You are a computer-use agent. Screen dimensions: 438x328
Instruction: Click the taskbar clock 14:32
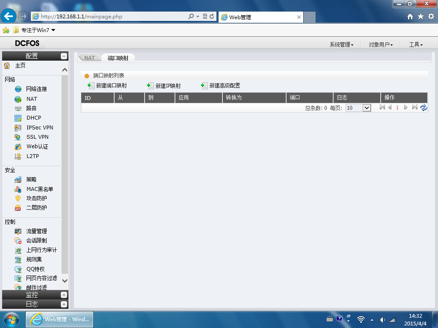(415, 316)
